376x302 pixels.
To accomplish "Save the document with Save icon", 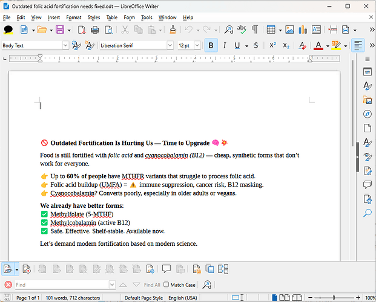I will coord(60,30).
